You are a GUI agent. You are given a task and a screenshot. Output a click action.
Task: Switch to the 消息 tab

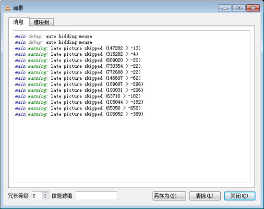[19, 22]
